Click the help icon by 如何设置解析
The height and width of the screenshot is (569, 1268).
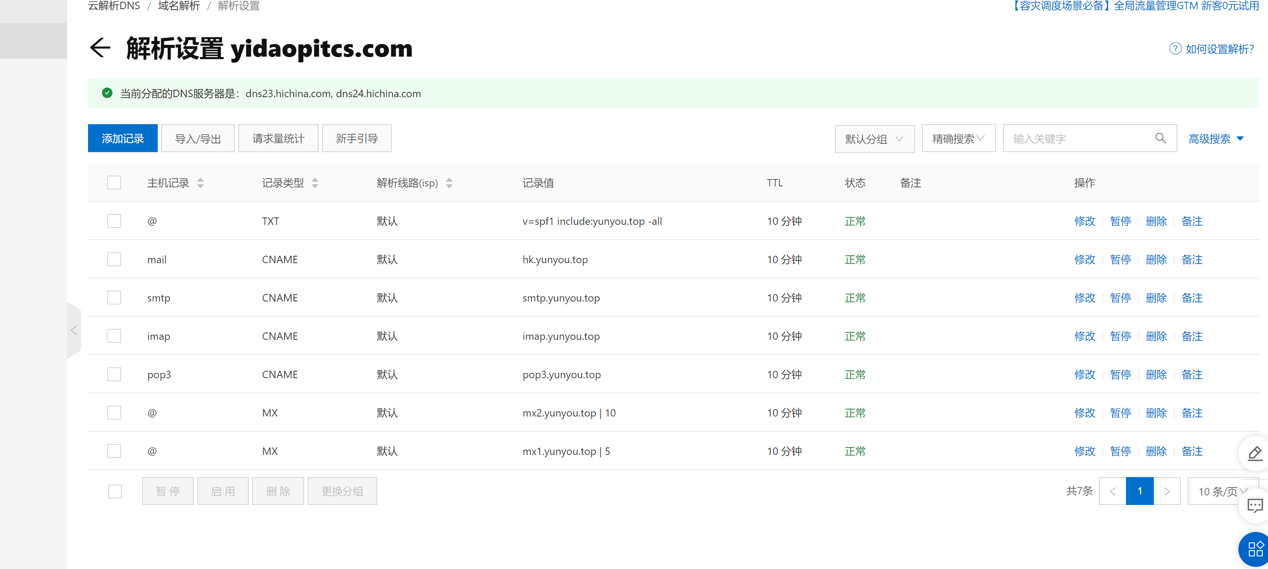click(x=1175, y=49)
